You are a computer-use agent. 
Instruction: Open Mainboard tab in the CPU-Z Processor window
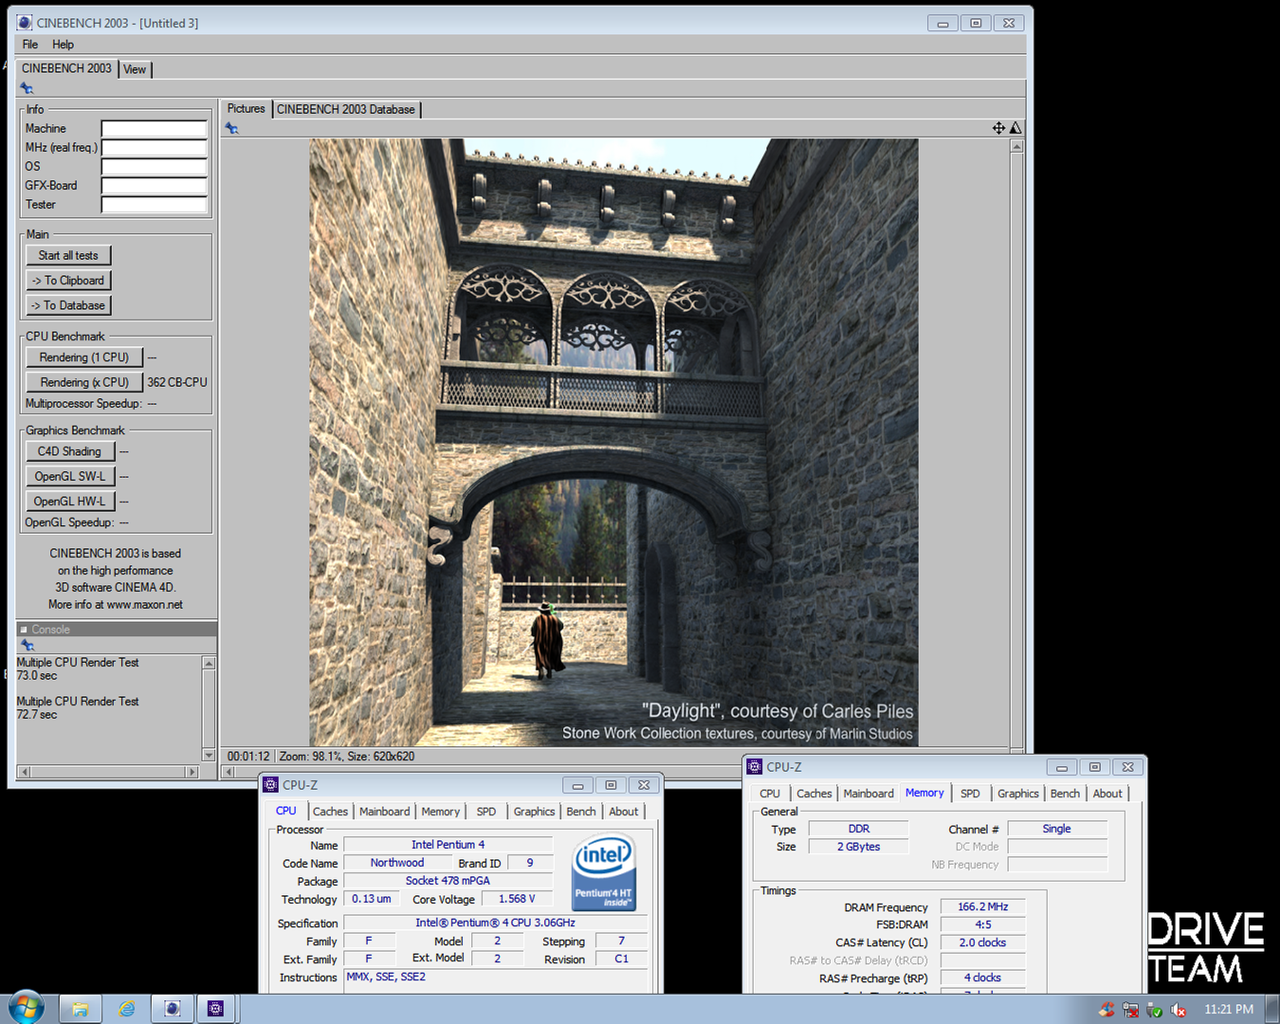tap(385, 812)
